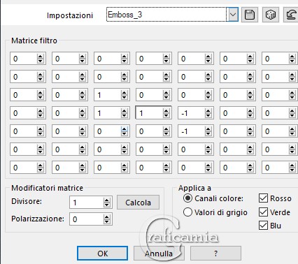Enable the Rosso channel checkbox
Viewport: 298px width, 264px height.
263,198
